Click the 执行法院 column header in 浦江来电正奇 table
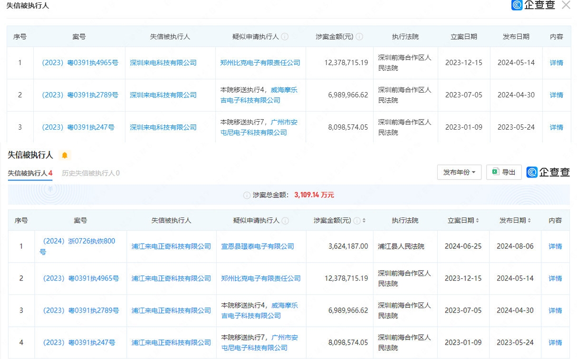 point(405,221)
